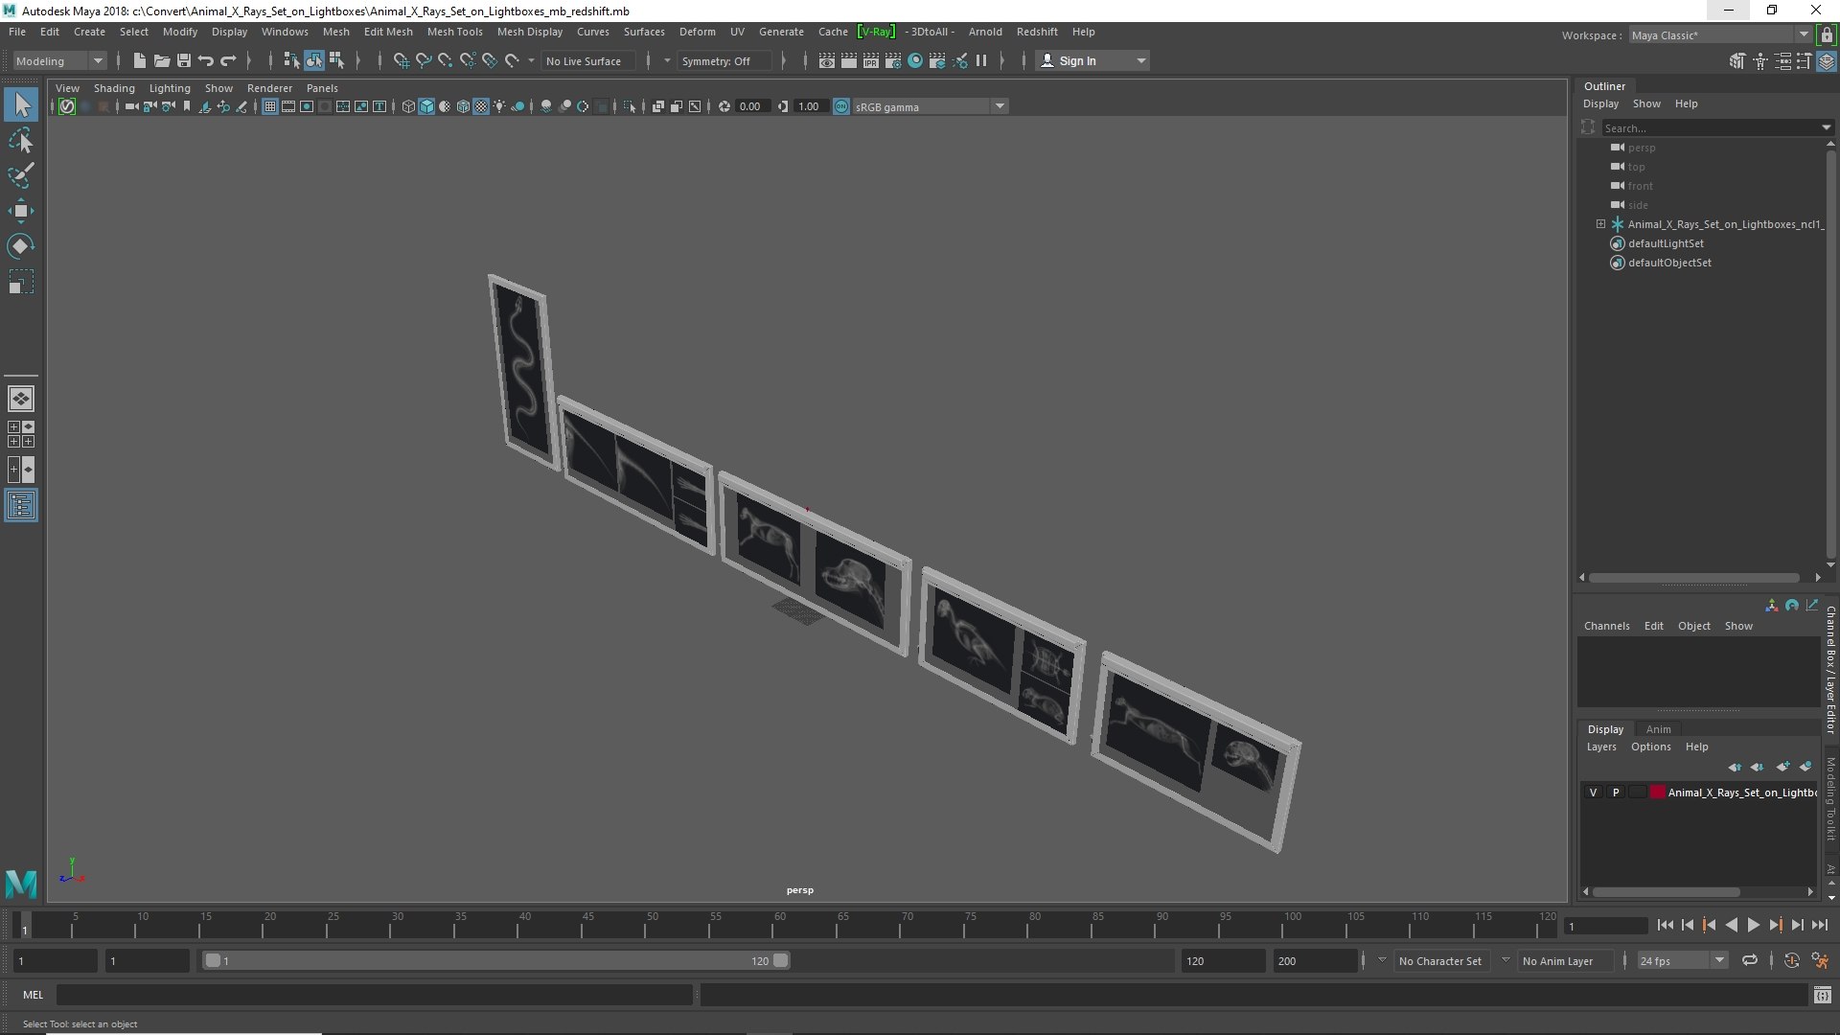Toggle viewport grid display icon
Viewport: 1840px width, 1035px height.
tap(270, 106)
